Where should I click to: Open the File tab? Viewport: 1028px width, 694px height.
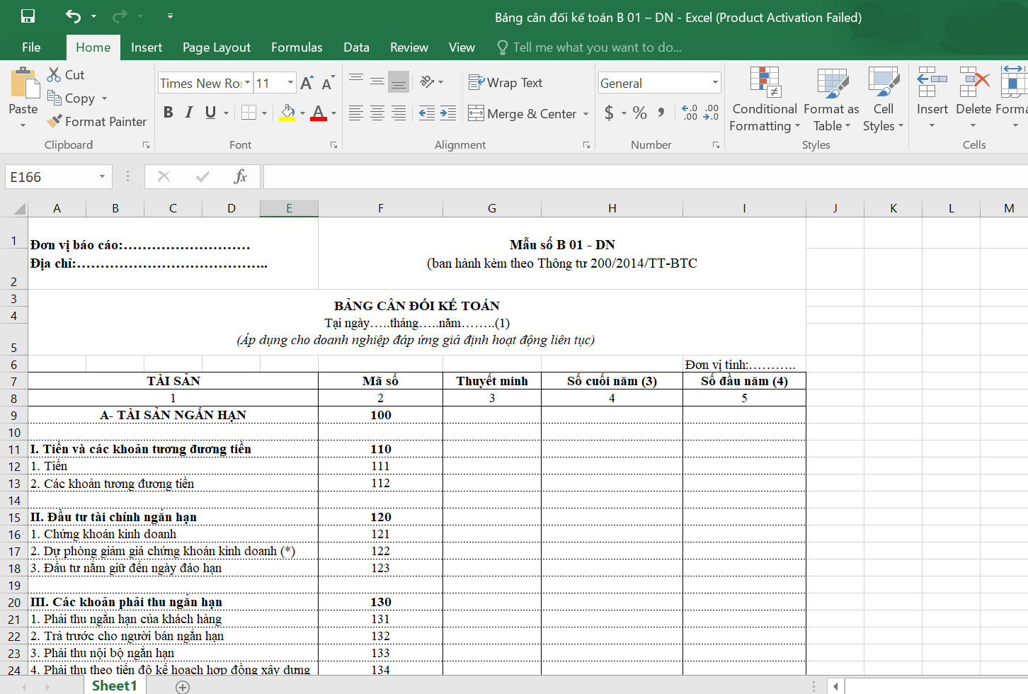tap(31, 47)
